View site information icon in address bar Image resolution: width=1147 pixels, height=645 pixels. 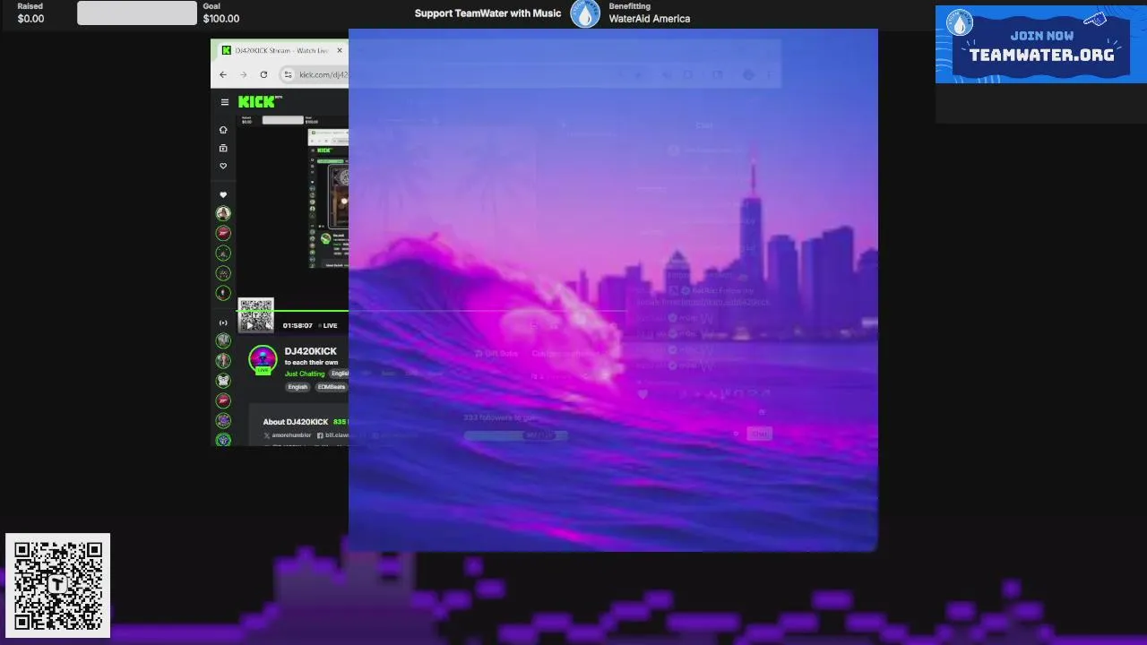(x=288, y=74)
